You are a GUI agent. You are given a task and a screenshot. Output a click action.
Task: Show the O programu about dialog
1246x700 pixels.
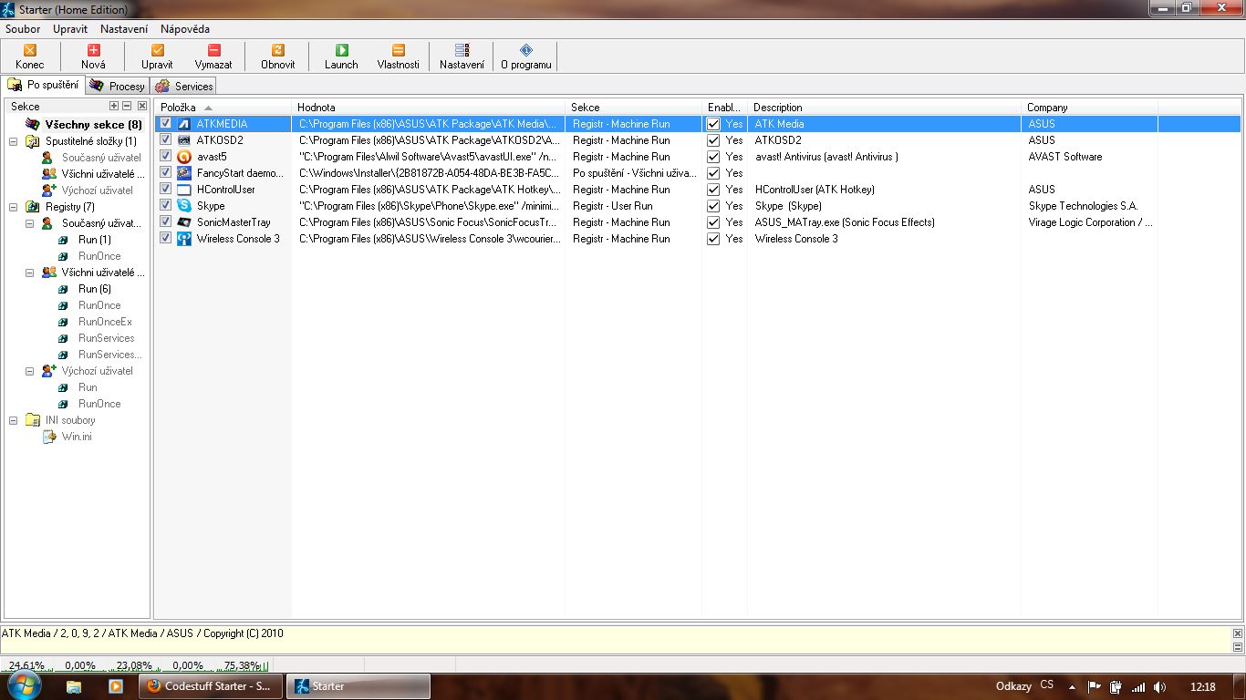[525, 57]
